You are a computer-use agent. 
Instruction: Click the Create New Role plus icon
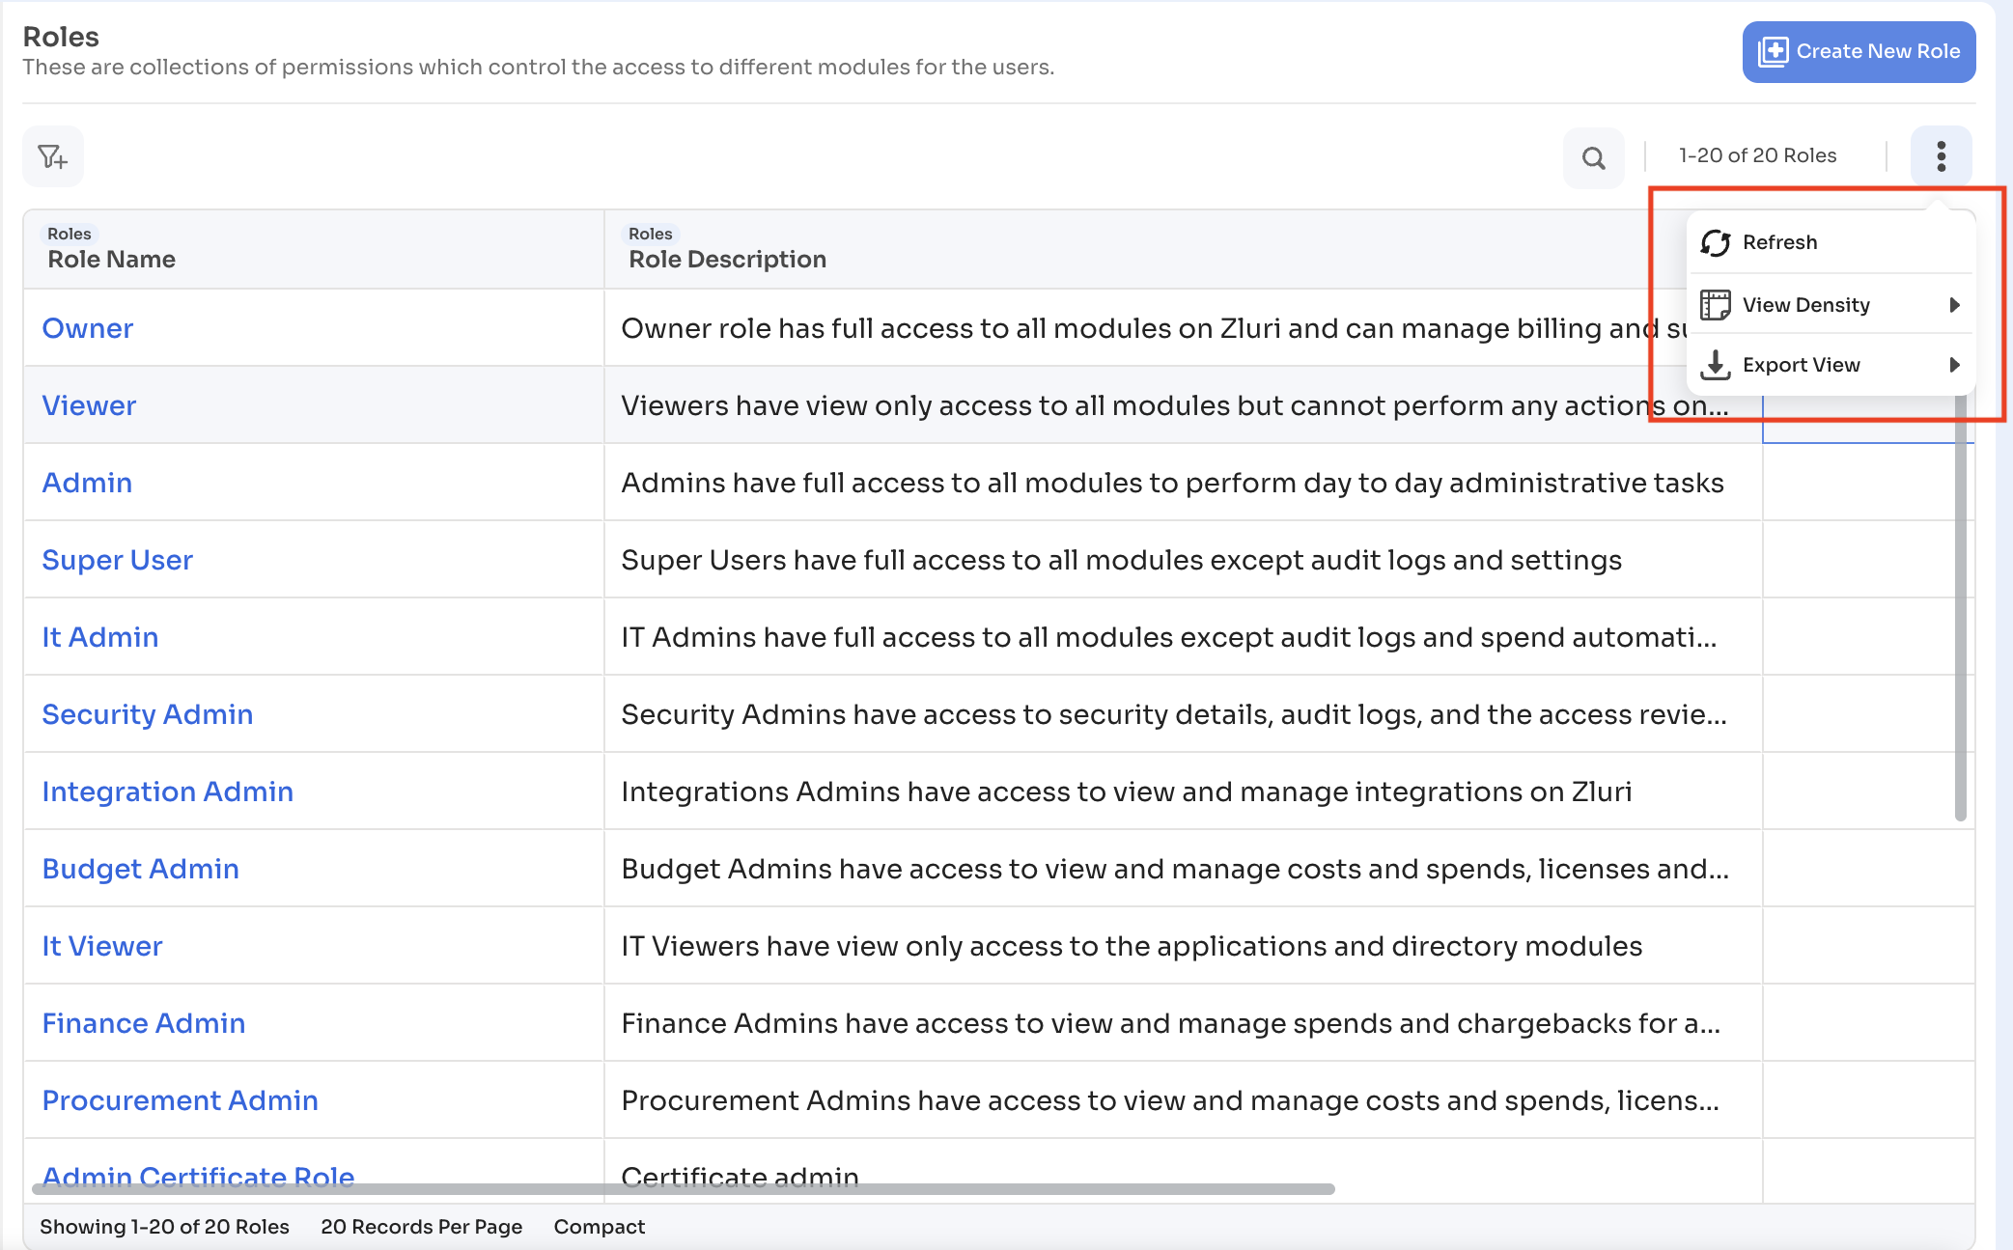[x=1775, y=51]
